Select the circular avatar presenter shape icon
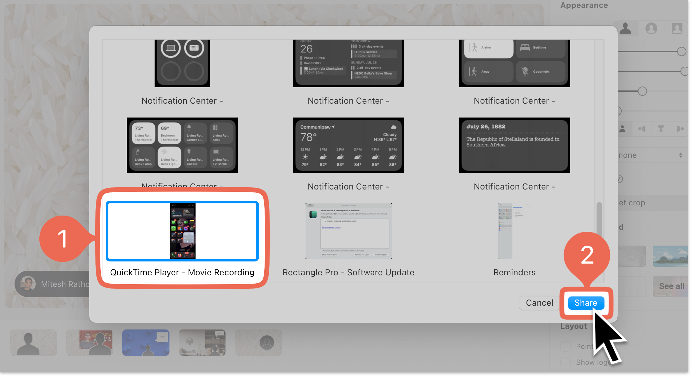Screen dimensions: 693x377 point(651,29)
